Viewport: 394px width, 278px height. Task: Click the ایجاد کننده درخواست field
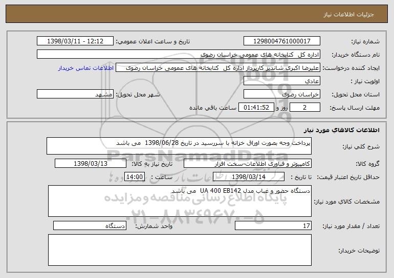218,68
